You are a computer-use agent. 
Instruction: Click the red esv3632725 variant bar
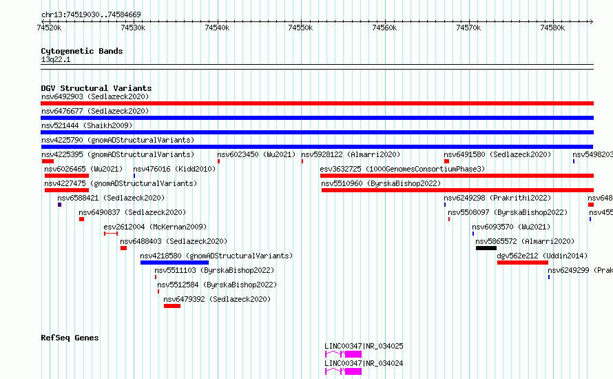(x=457, y=176)
